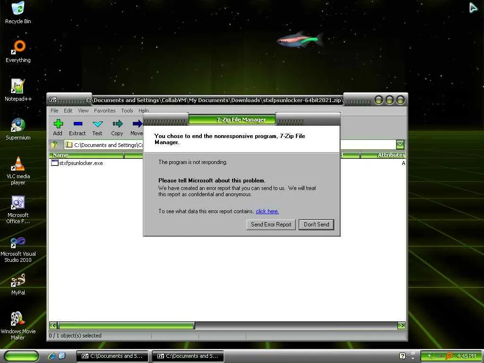Sort by the Attributes column header
This screenshot has width=484, height=363.
pyautogui.click(x=383, y=155)
